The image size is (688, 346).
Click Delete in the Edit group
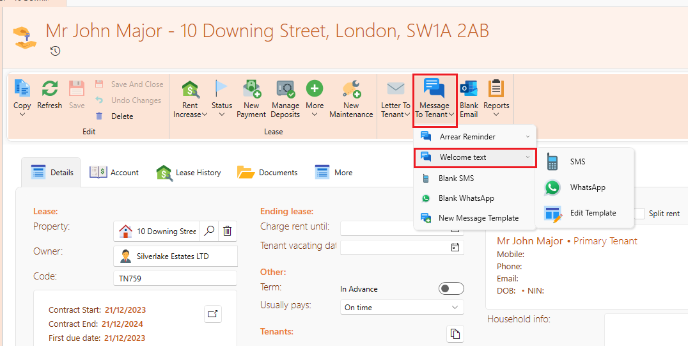[x=114, y=116]
